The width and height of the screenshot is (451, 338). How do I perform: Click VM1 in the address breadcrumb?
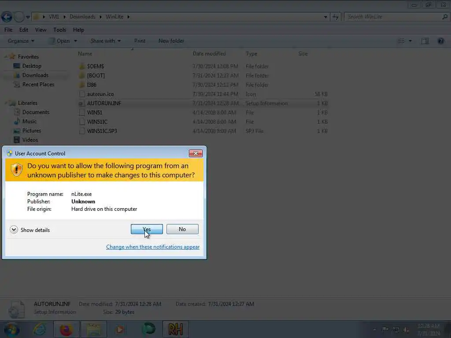point(54,17)
